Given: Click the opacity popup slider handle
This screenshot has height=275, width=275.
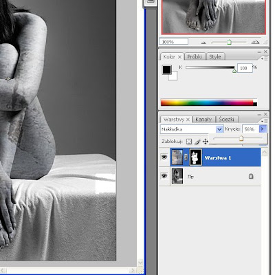Looking at the screenshot, I should tap(241, 138).
